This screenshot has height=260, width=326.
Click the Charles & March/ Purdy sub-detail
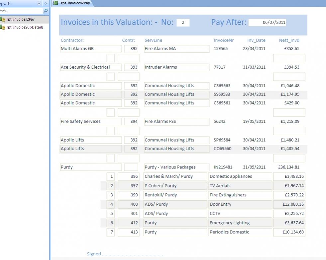175,176
